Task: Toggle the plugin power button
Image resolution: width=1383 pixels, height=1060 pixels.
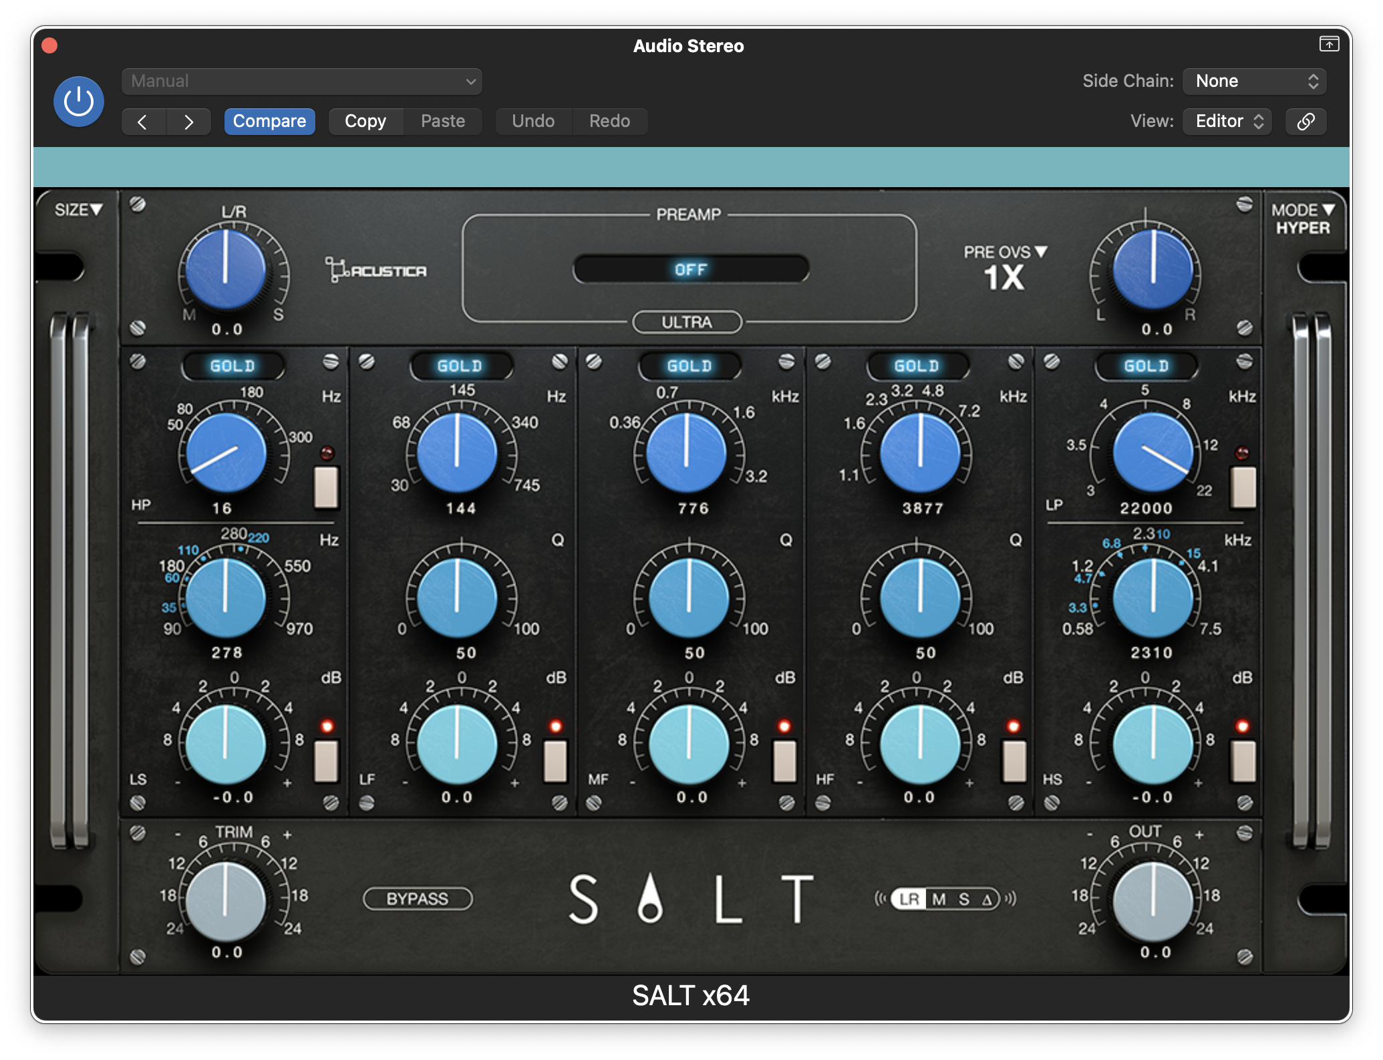Action: coord(79,102)
